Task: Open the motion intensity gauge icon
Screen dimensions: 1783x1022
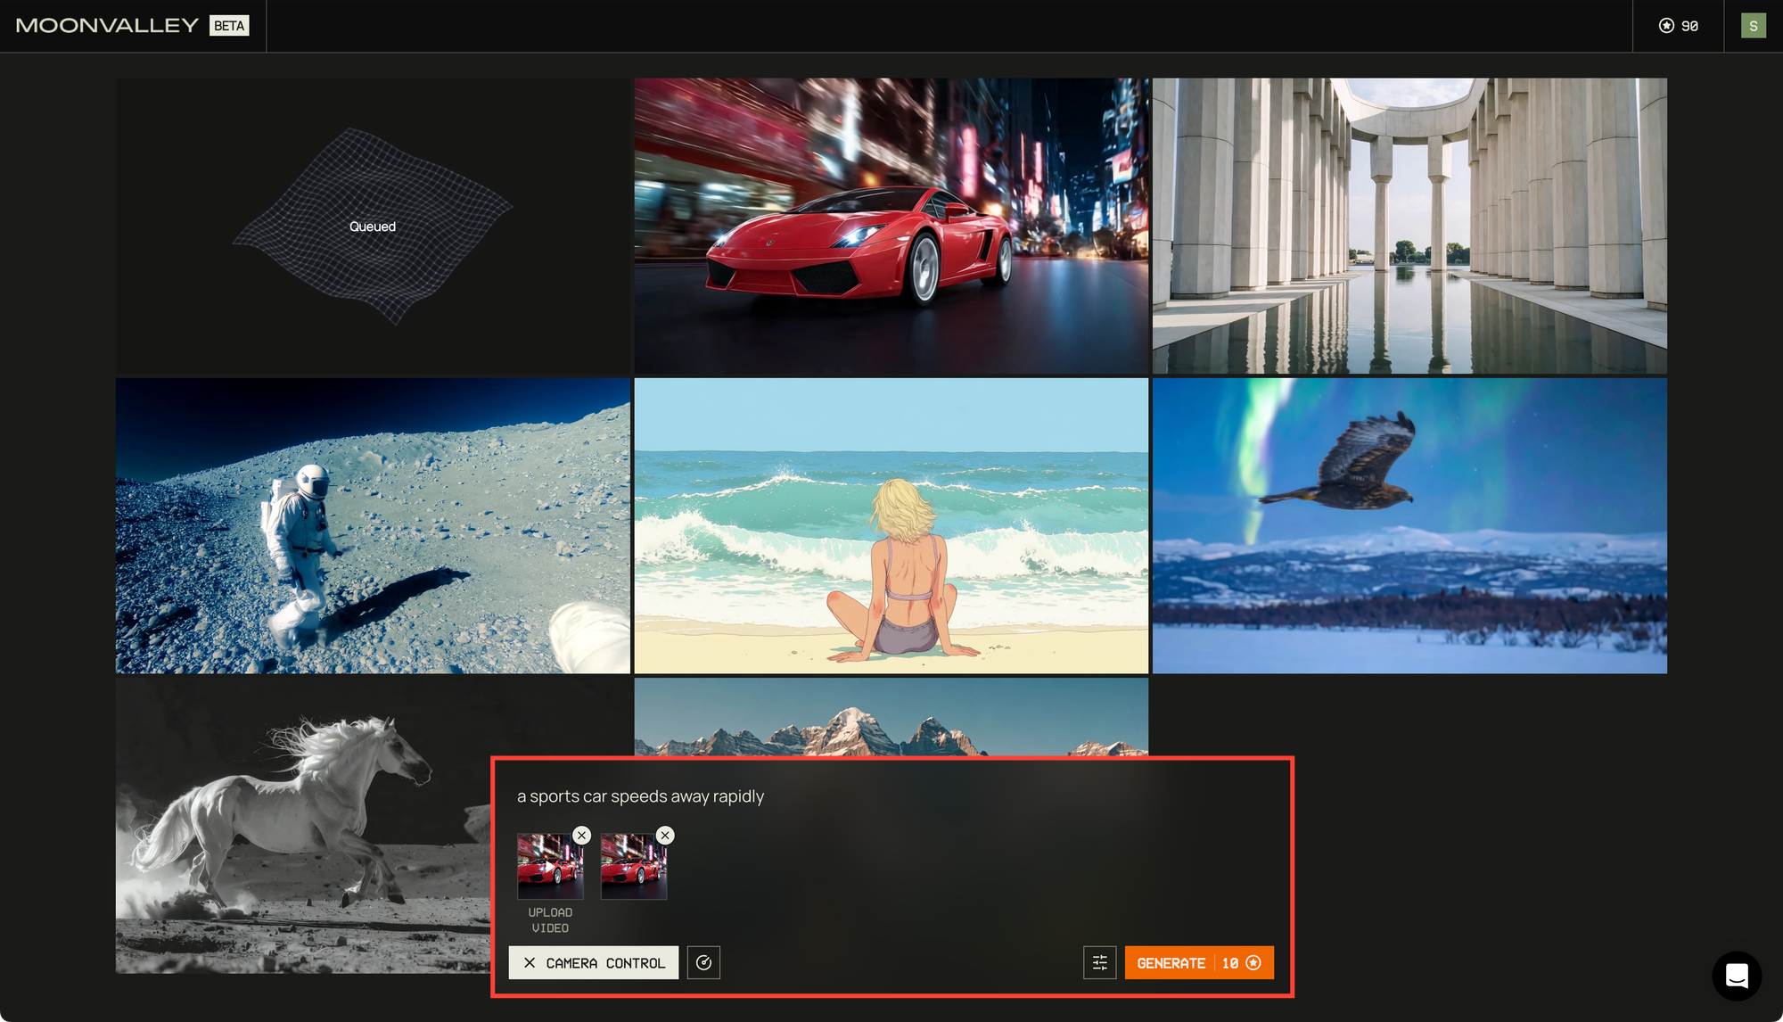Action: (703, 963)
